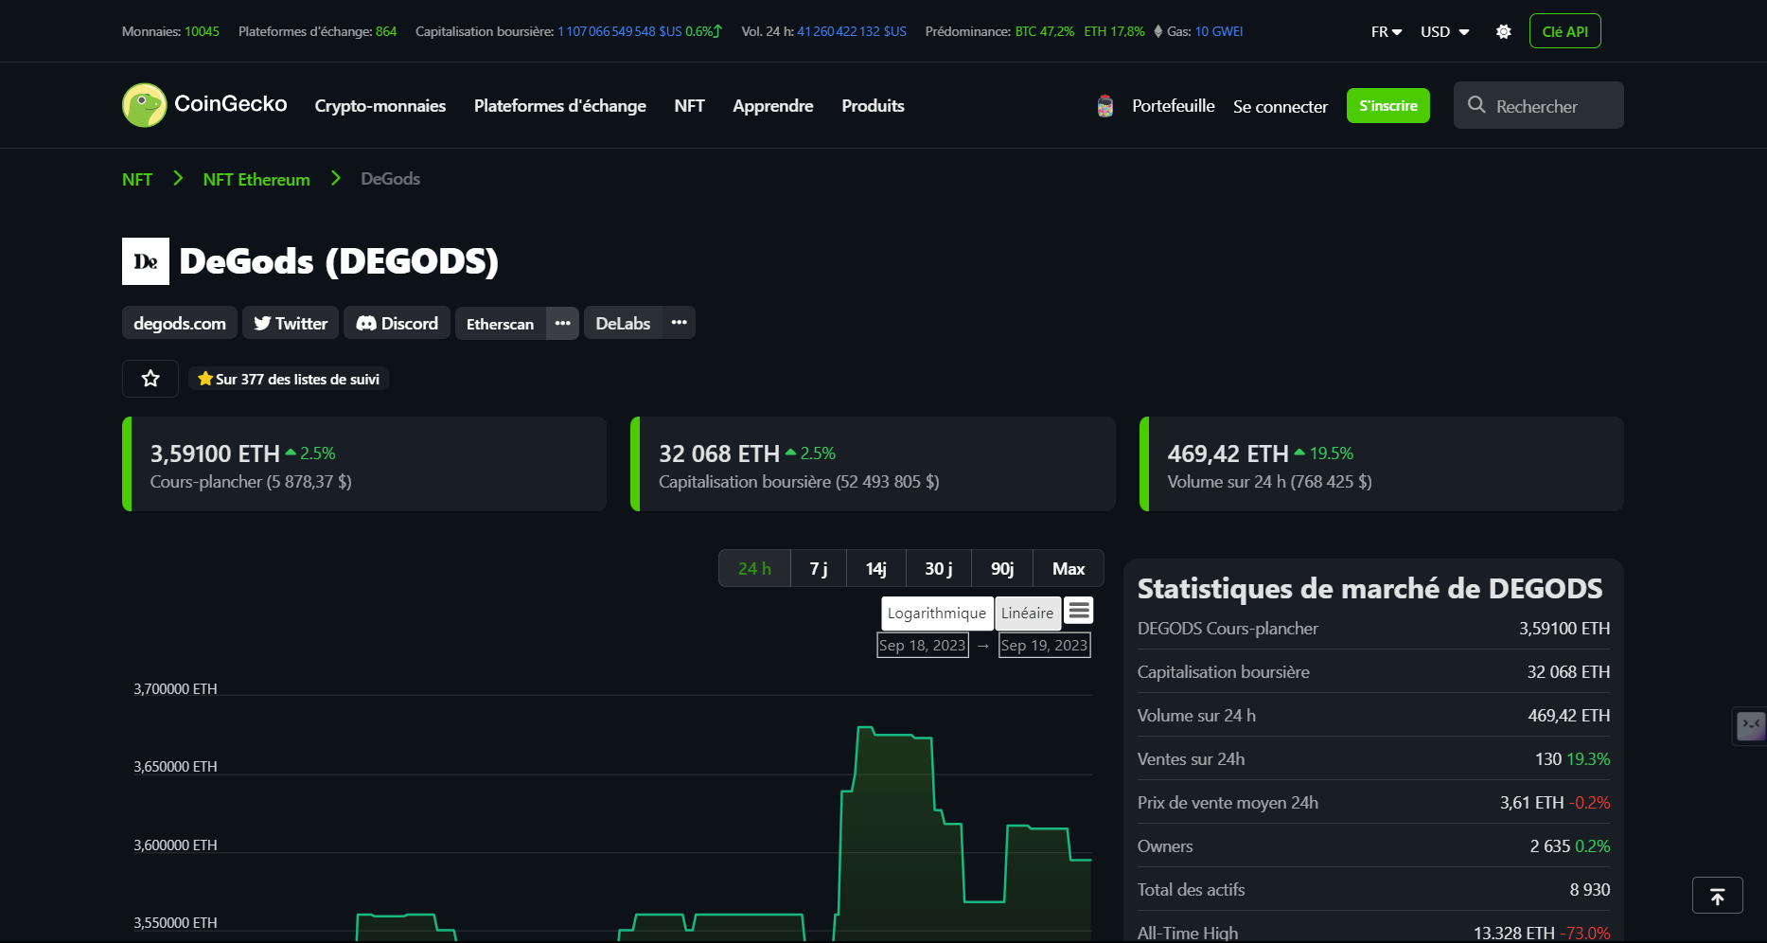Screen dimensions: 1767x943
Task: Open the USD currency dropdown
Action: [1444, 32]
